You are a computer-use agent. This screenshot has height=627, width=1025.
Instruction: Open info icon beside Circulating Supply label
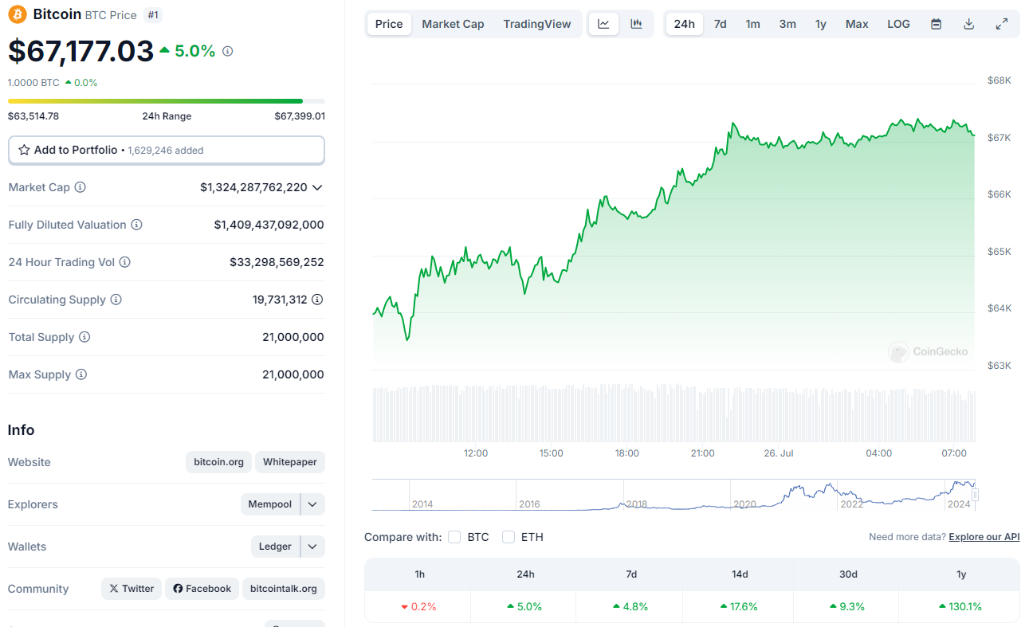(x=116, y=300)
